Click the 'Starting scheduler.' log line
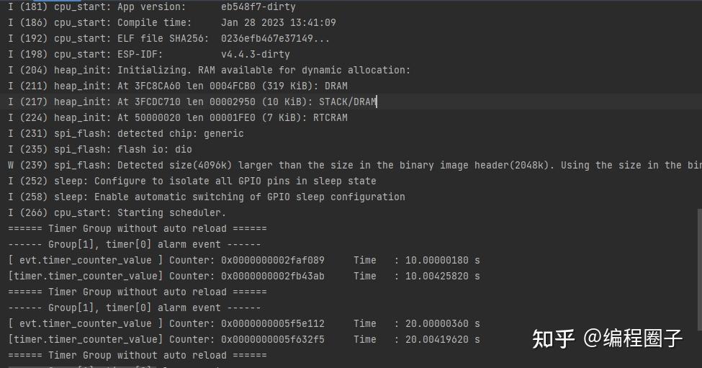 (171, 212)
